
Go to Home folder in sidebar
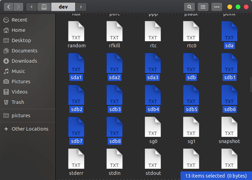point(18,30)
